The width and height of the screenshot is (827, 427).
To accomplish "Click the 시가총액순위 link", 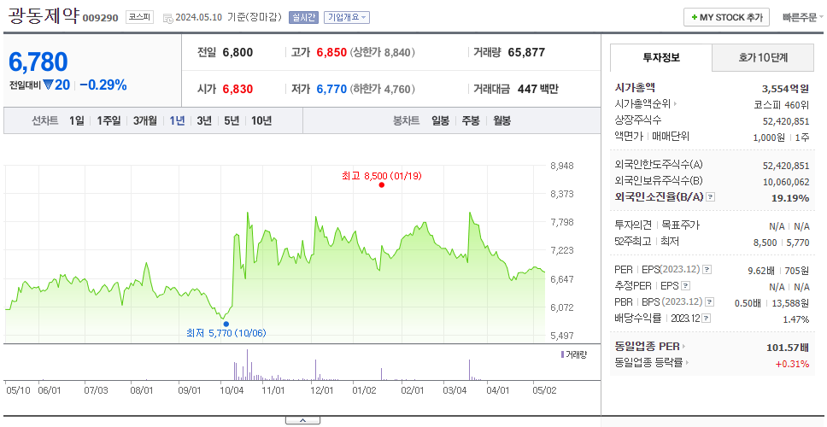I will click(643, 104).
